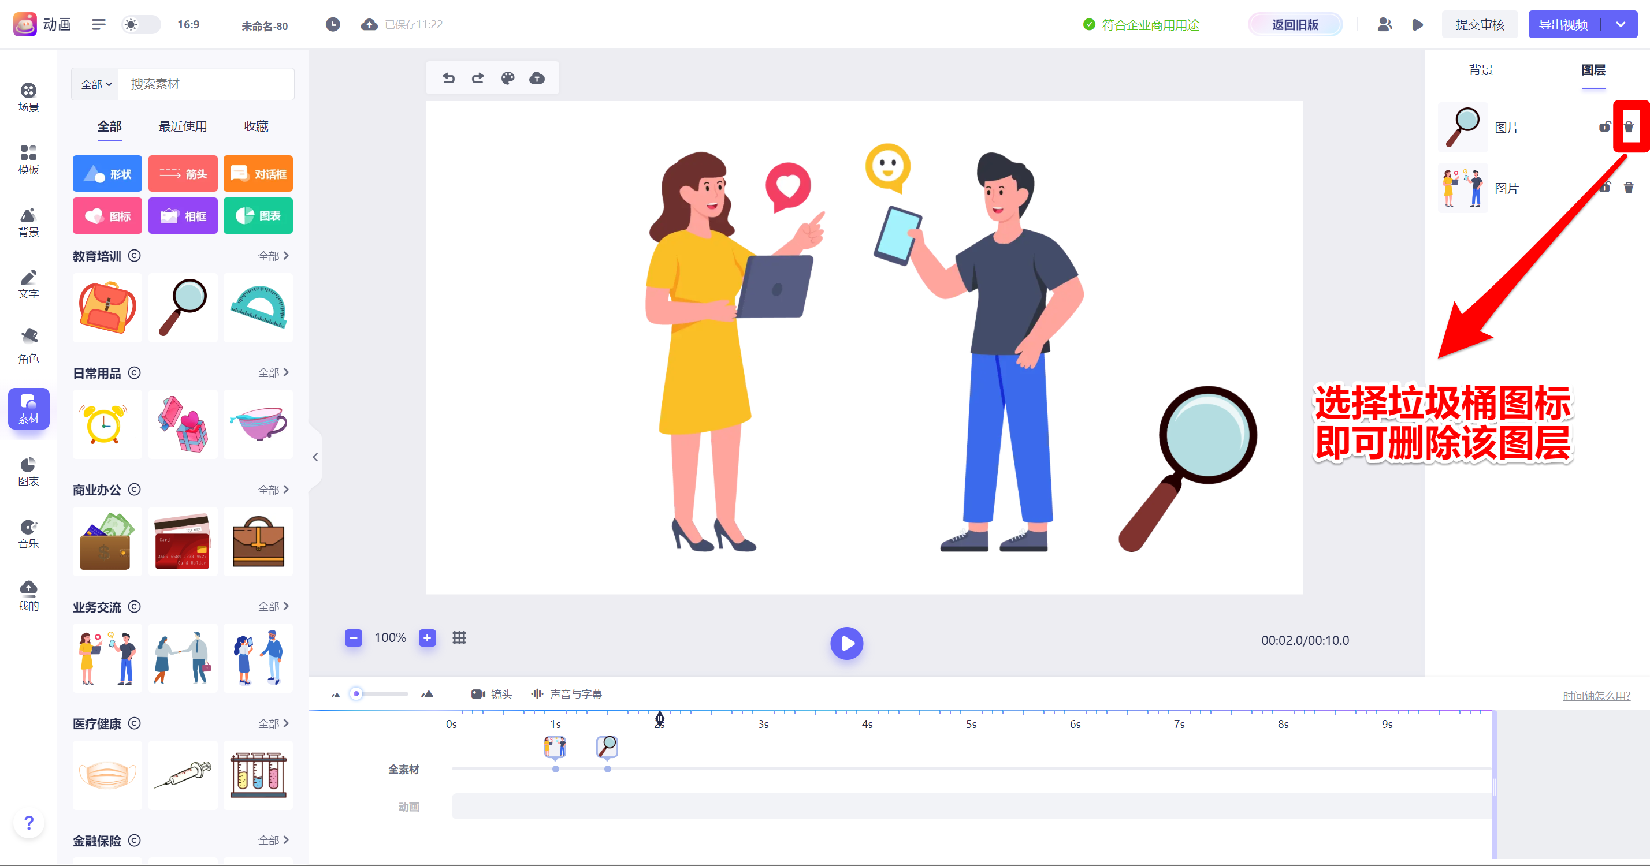Collapse the materials panel with chevron
Image resolution: width=1650 pixels, height=866 pixels.
point(315,457)
